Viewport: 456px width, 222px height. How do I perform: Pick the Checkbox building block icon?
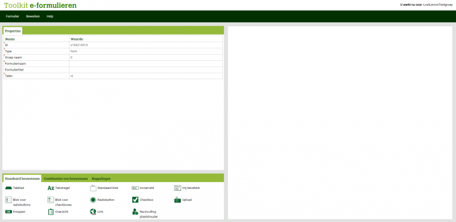coord(135,200)
